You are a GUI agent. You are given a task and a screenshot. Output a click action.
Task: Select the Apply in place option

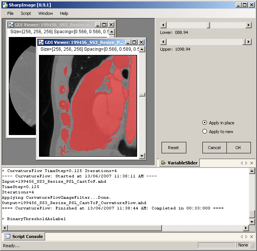pos(205,123)
